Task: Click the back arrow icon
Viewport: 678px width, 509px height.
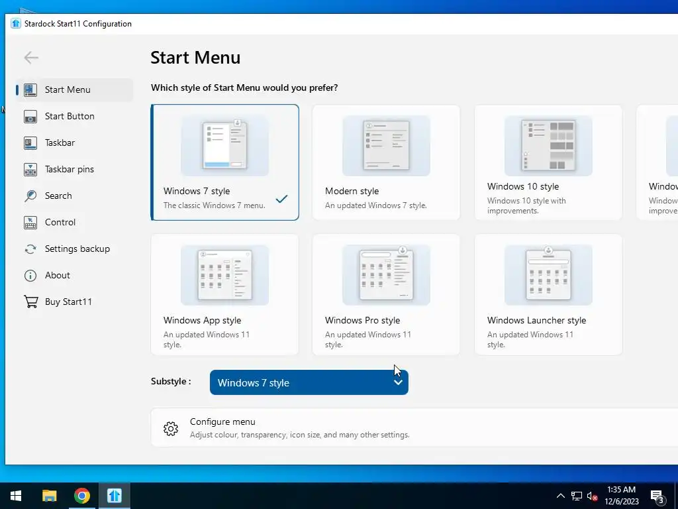Action: pyautogui.click(x=31, y=58)
